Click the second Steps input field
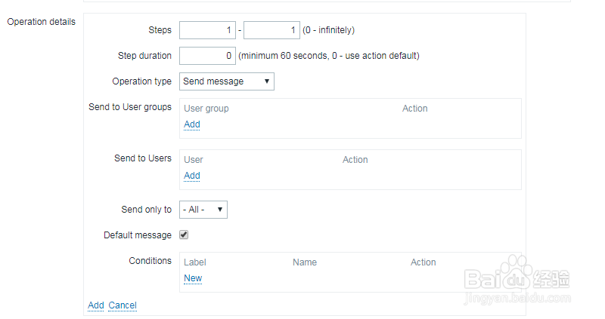This screenshot has height=319, width=605. (271, 31)
